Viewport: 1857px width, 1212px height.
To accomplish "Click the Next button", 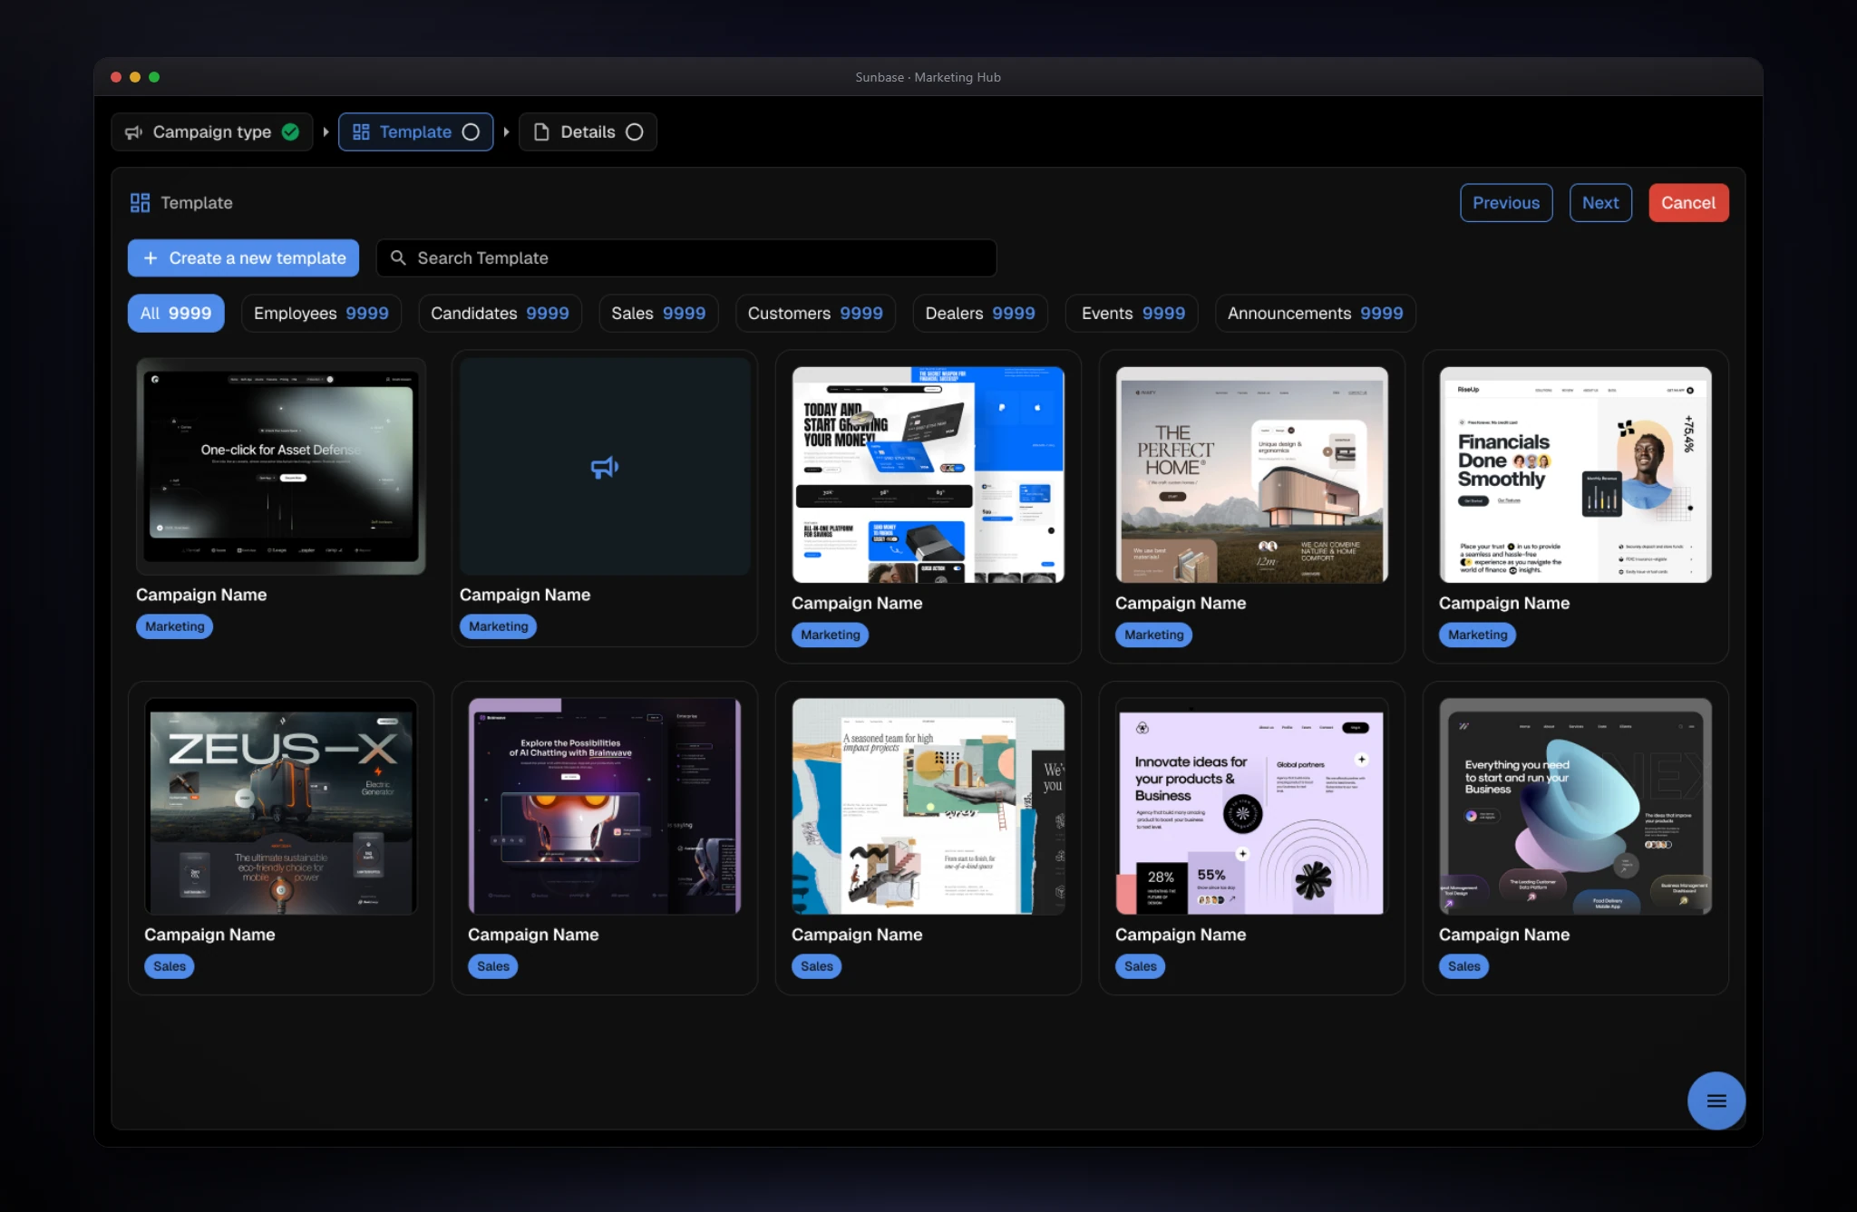I will (1600, 203).
